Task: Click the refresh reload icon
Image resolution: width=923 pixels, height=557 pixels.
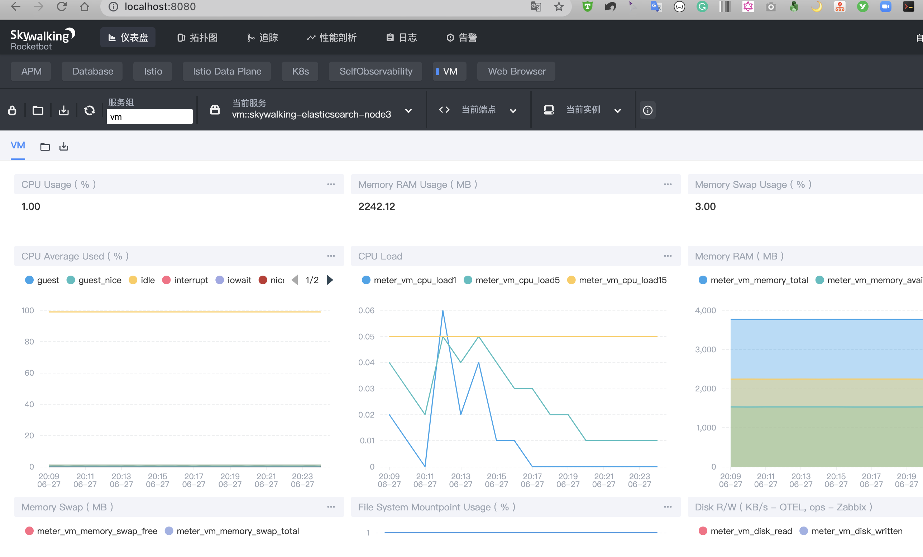Action: click(x=90, y=110)
